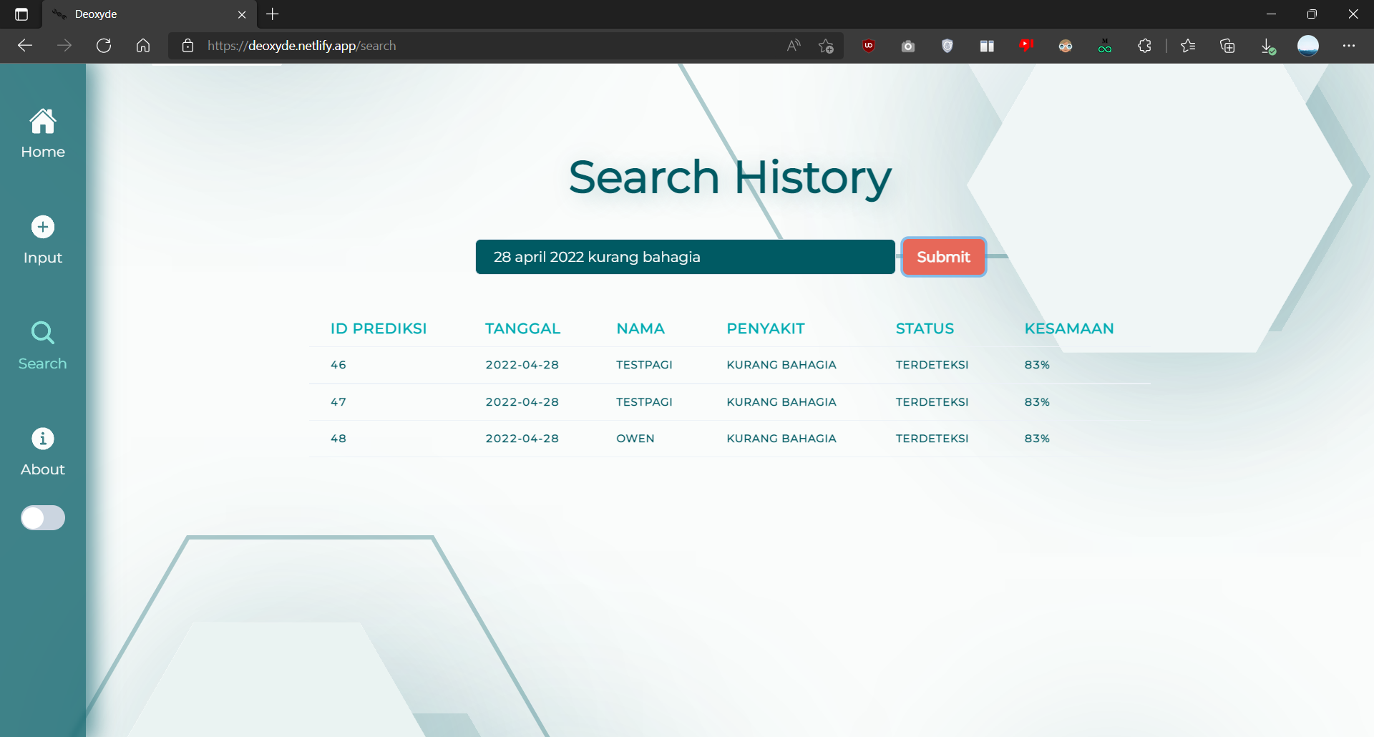Click the address bar URL
The width and height of the screenshot is (1374, 737).
301,46
